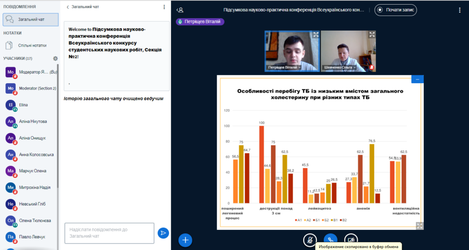This screenshot has width=469, height=250.
Task: Open the three-dot options menu at top right
Action: 460,10
